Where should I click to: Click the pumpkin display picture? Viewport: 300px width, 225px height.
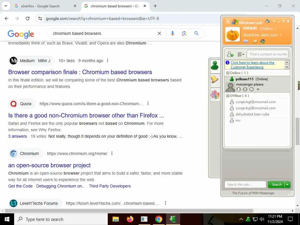coord(232,35)
